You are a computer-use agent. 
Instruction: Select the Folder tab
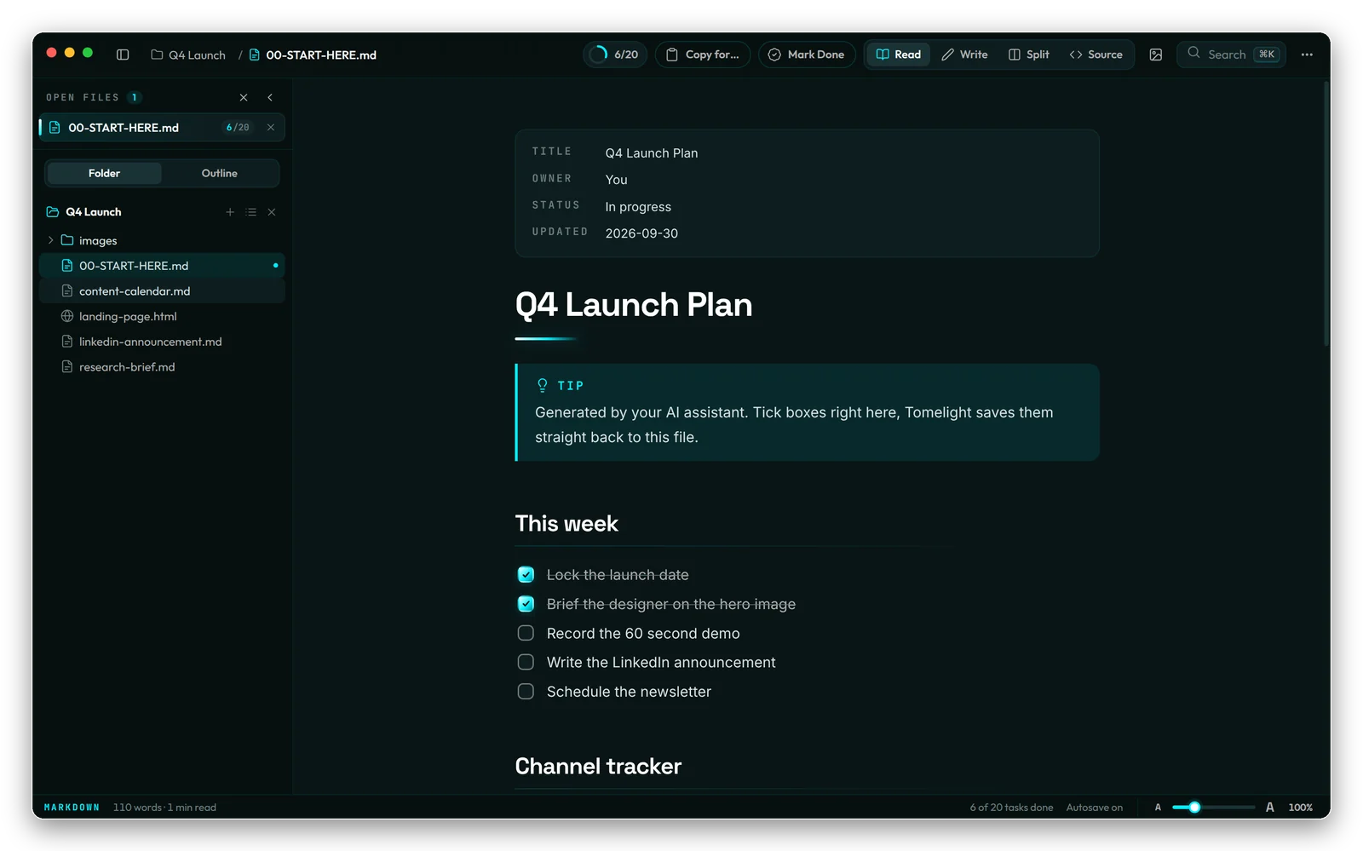(x=104, y=174)
